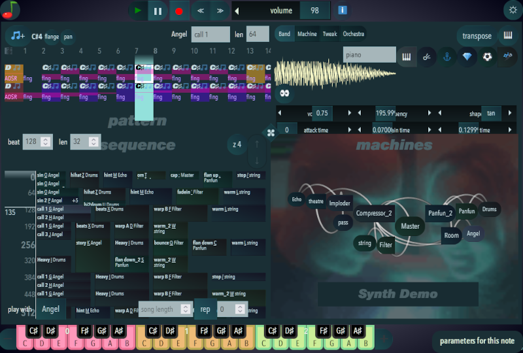Pause the song playback
Screen dimensions: 523x353
click(x=158, y=10)
